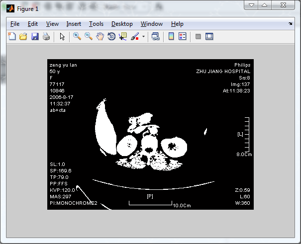Click the date '2006-8-17'

click(x=61, y=97)
